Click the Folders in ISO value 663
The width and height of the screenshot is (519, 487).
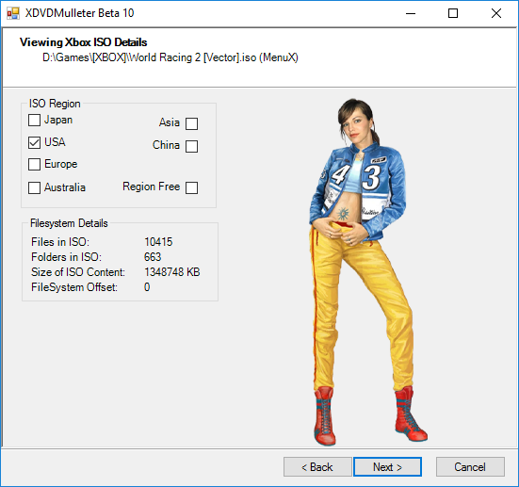coord(153,257)
